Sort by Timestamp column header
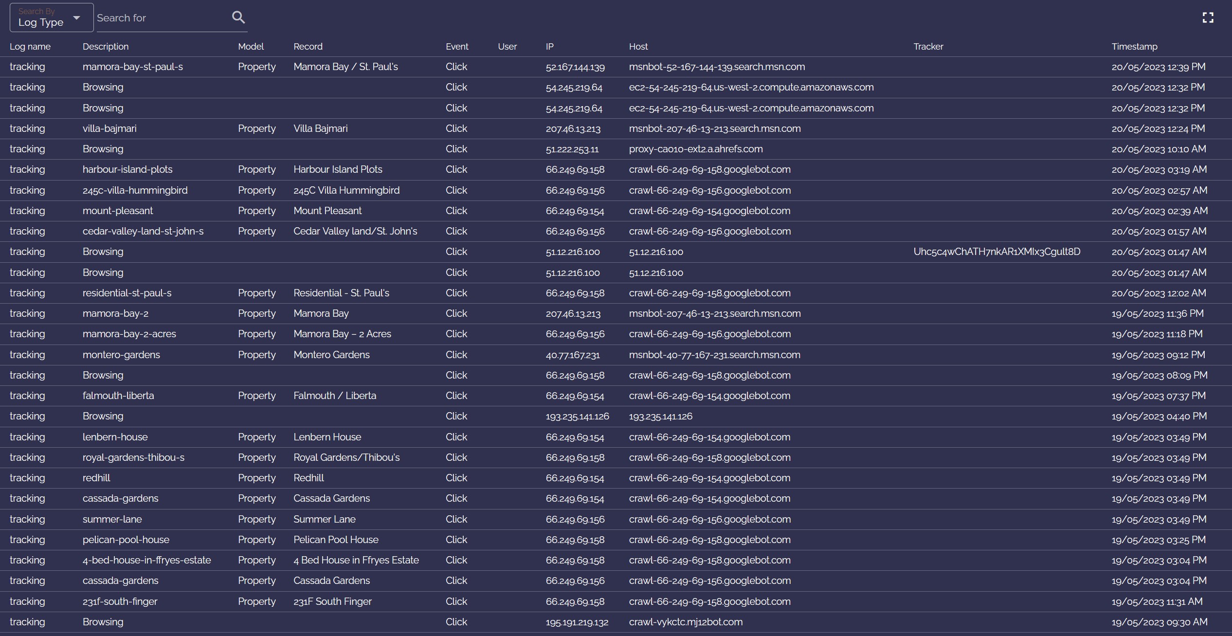The image size is (1232, 636). click(1134, 47)
